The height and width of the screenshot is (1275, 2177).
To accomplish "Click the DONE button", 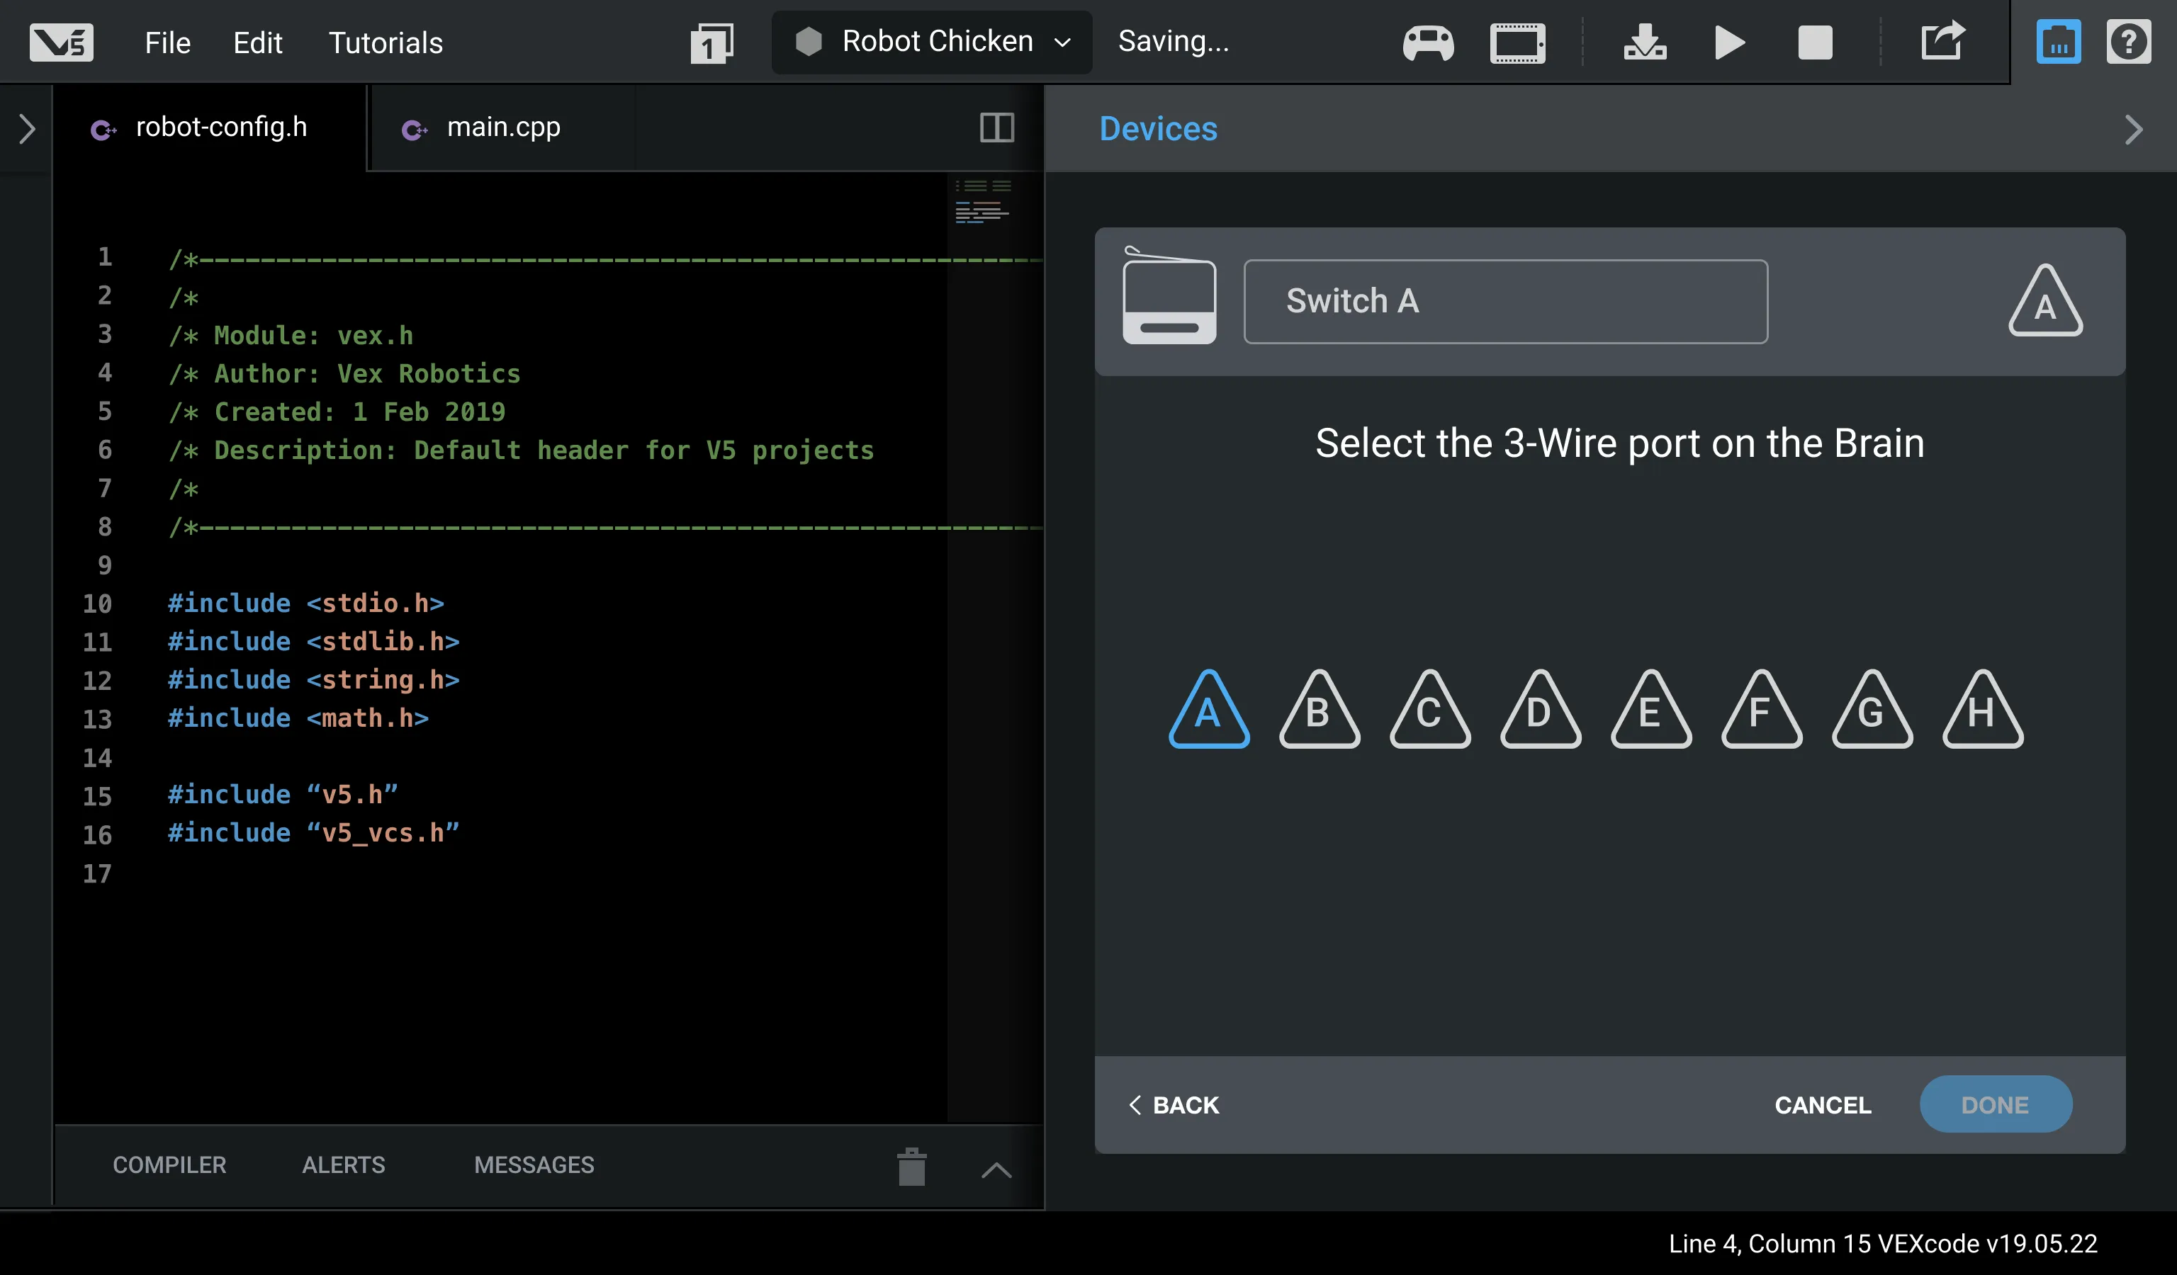I will 1995,1104.
